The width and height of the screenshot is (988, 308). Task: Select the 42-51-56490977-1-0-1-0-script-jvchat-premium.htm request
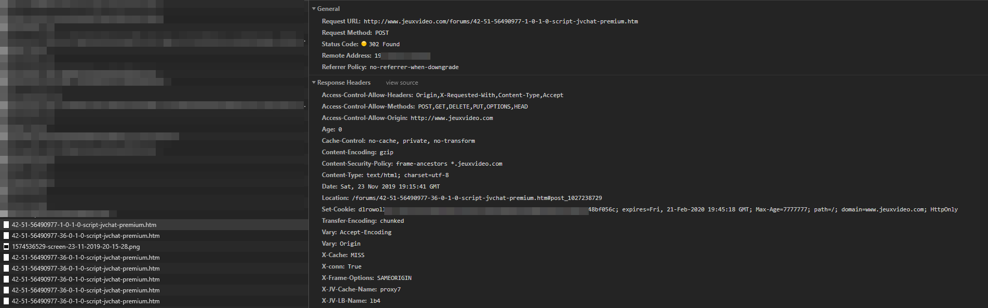(154, 225)
